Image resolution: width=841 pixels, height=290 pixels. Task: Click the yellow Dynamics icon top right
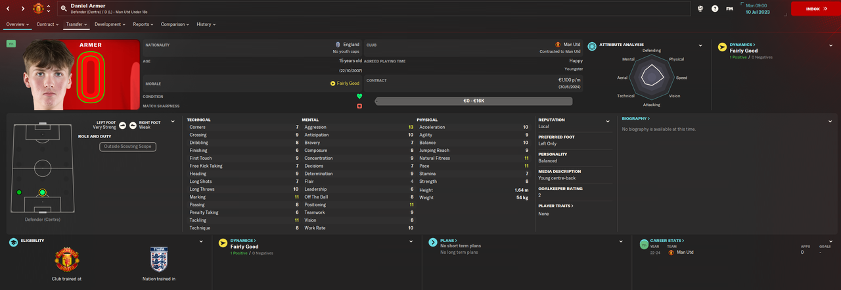[722, 47]
